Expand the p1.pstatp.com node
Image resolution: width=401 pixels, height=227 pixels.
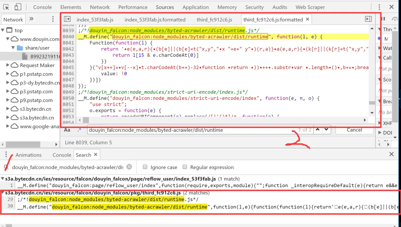pos(8,74)
